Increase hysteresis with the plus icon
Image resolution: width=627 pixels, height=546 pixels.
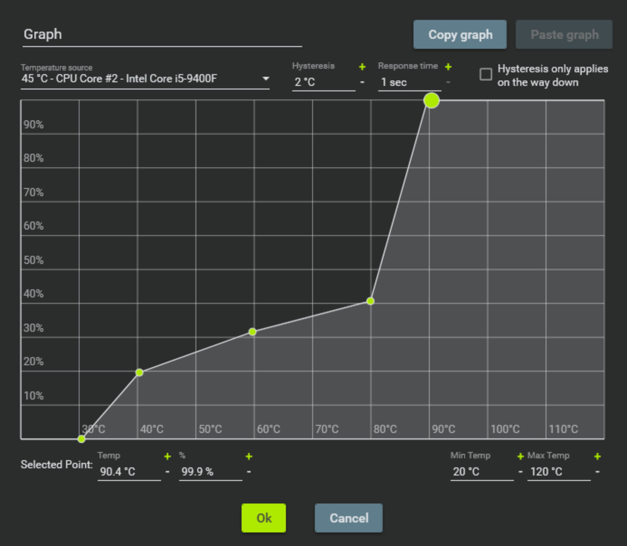coord(362,67)
